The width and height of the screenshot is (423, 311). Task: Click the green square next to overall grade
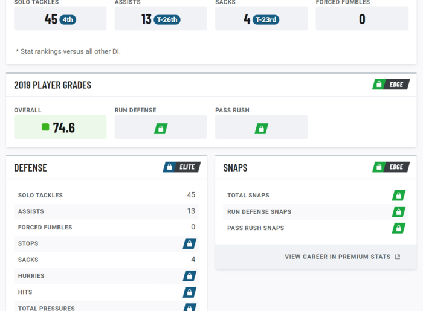pos(45,127)
